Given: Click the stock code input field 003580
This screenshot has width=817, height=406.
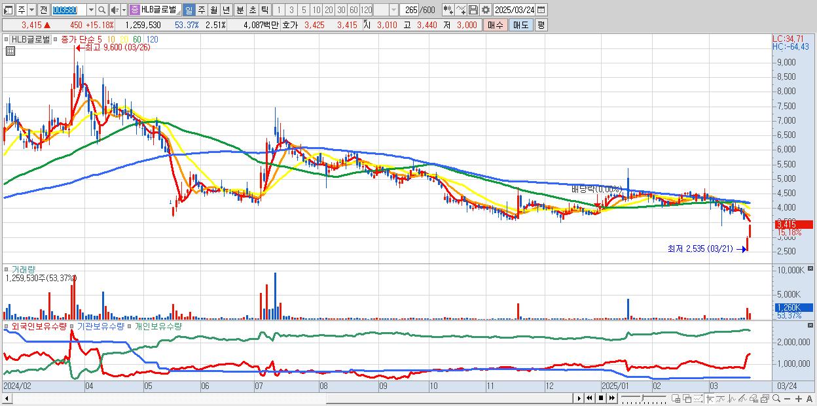Looking at the screenshot, I should coord(68,10).
